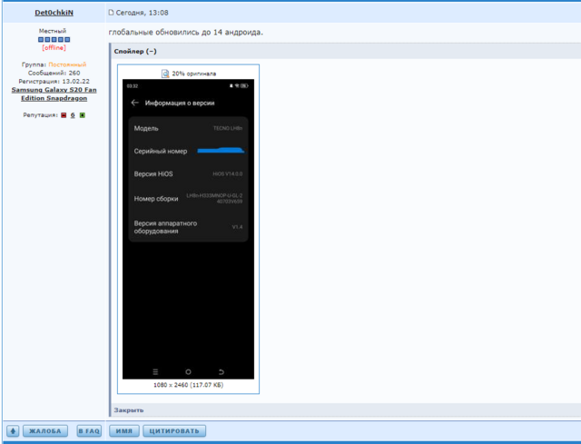The width and height of the screenshot is (581, 444).
Task: Click the phone's recent apps icon
Action: pyautogui.click(x=155, y=372)
